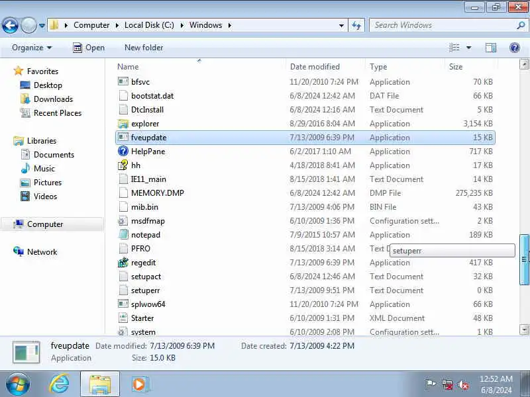Sort by the Size column header

tap(455, 67)
